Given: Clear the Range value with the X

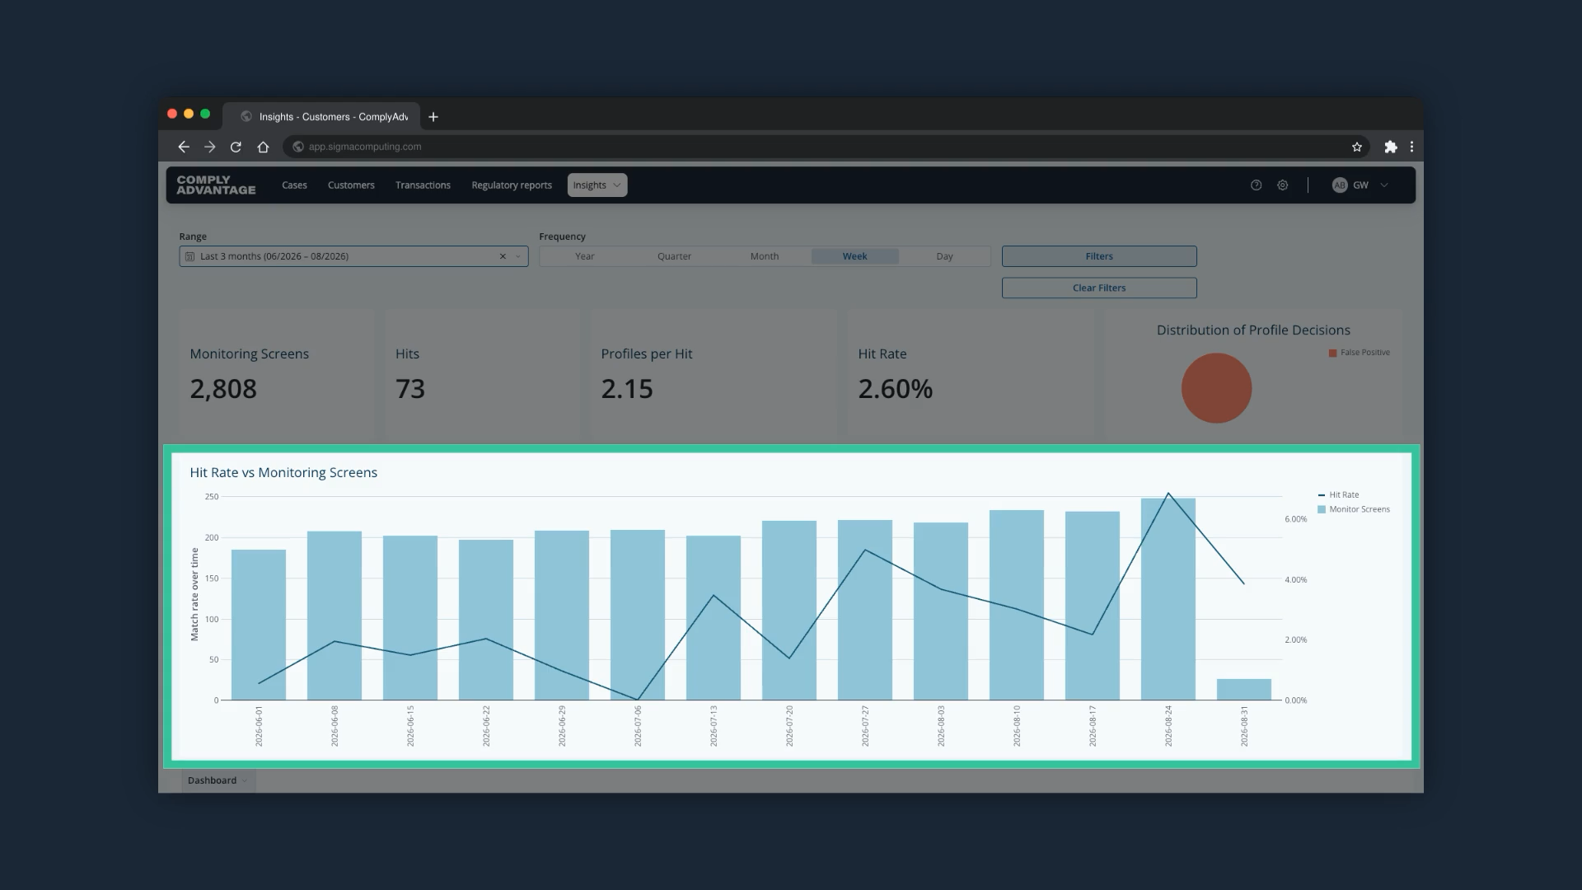Looking at the screenshot, I should (x=503, y=256).
